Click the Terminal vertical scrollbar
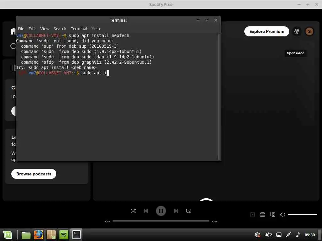 219,96
